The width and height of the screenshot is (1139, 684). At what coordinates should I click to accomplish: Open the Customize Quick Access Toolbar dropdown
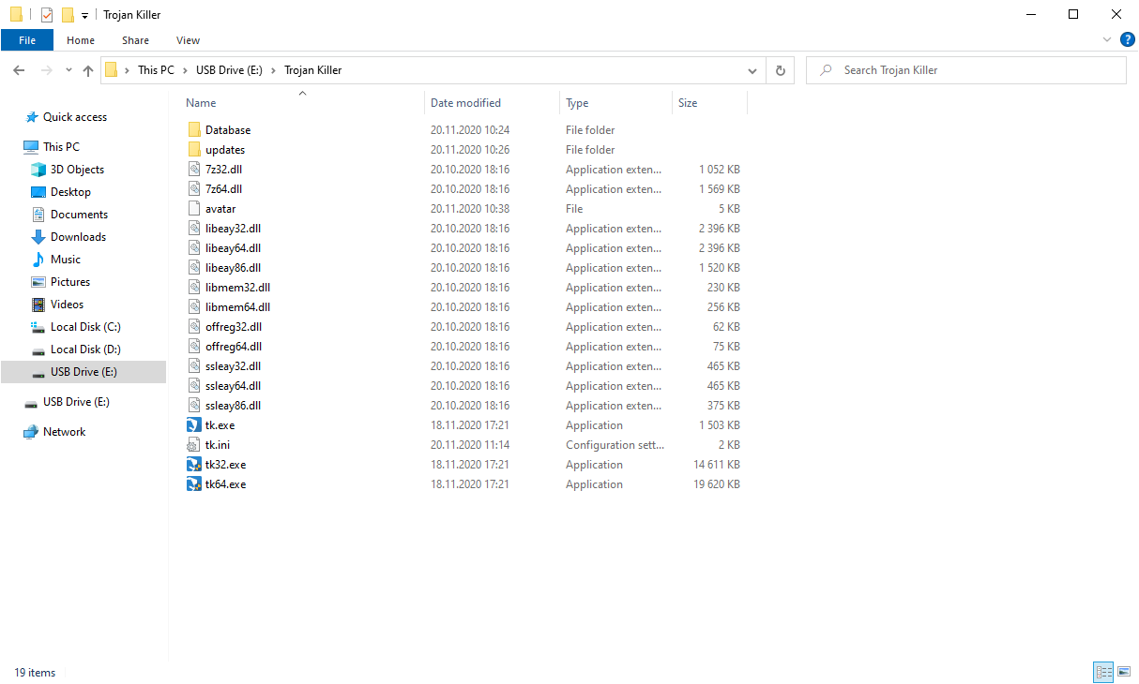point(84,16)
